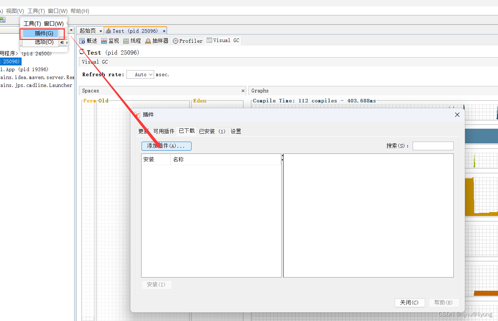
Task: Open the 监视 monitor tab
Action: [x=110, y=41]
